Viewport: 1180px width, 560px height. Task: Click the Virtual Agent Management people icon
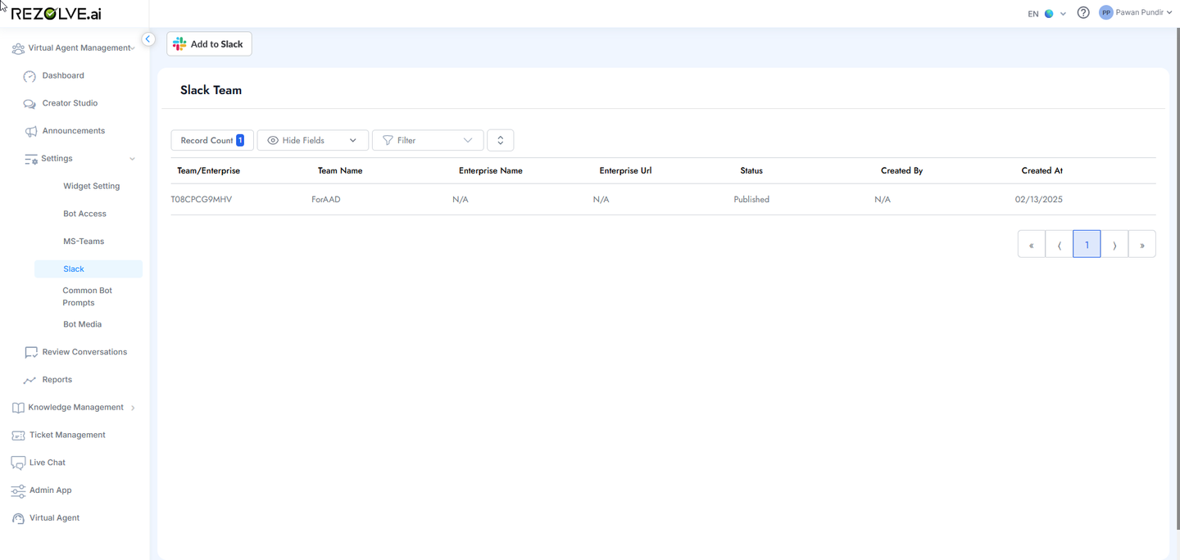click(x=18, y=48)
